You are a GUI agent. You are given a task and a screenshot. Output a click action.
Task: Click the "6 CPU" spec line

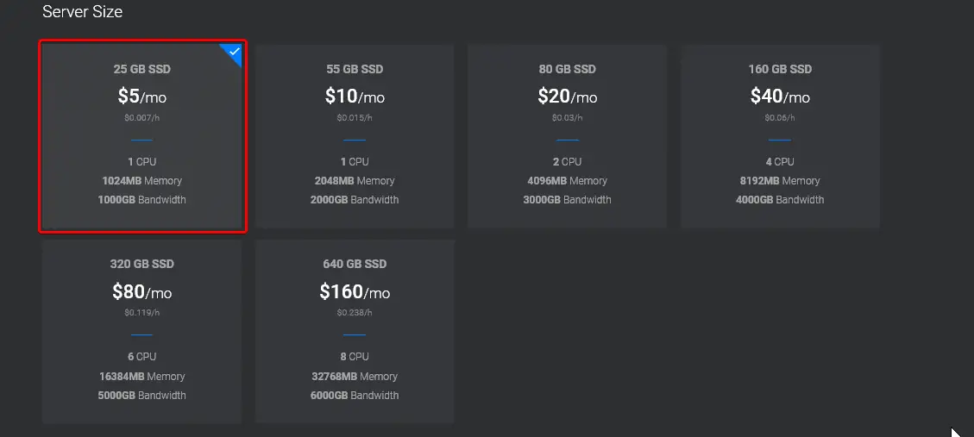pos(142,357)
